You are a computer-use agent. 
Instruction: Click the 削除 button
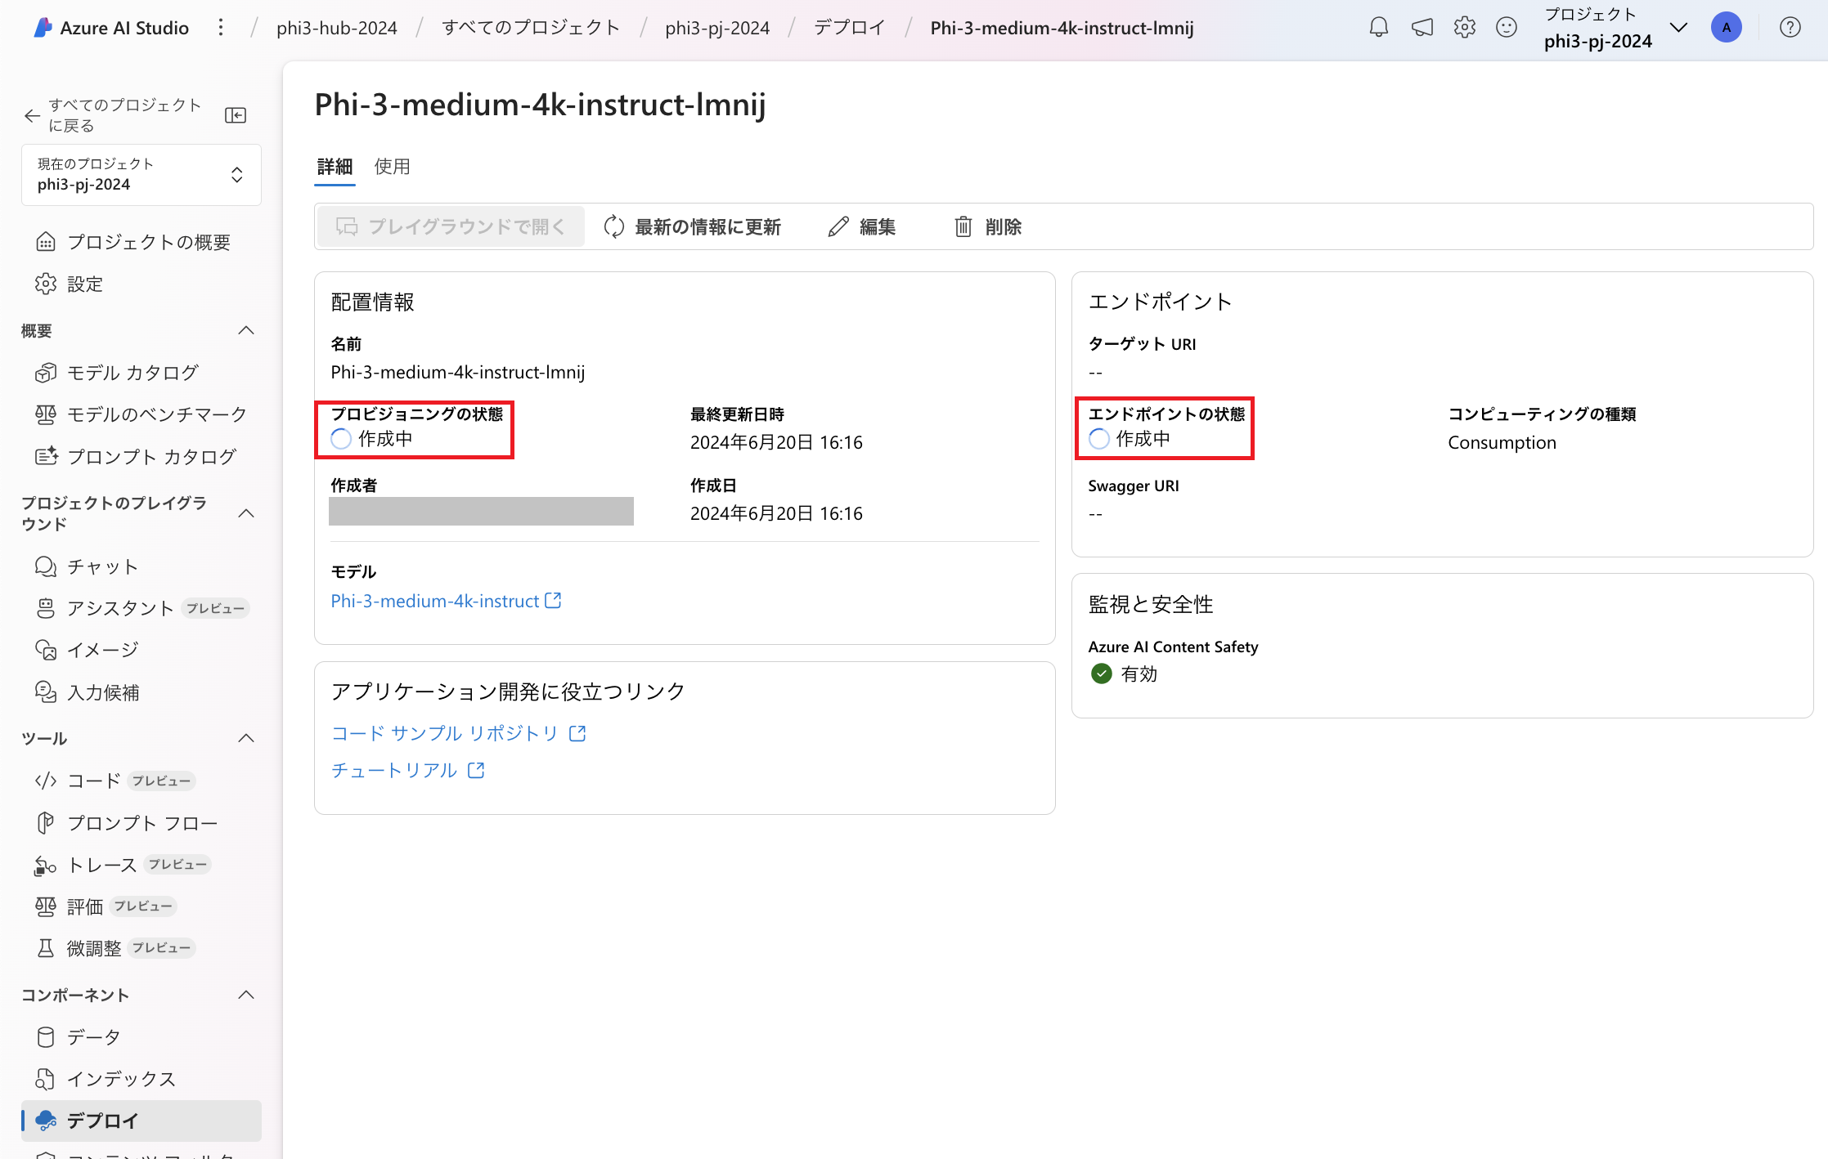[x=988, y=226]
